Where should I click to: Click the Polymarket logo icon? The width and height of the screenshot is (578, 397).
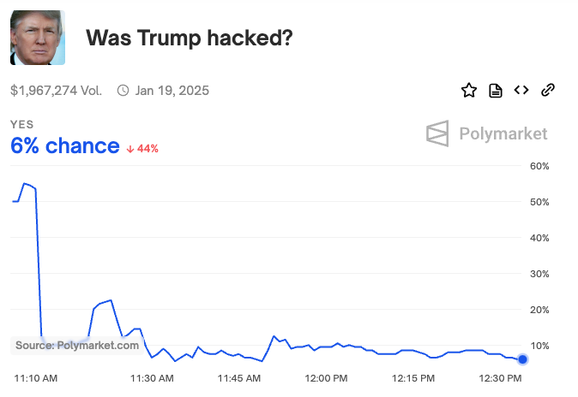(x=438, y=133)
